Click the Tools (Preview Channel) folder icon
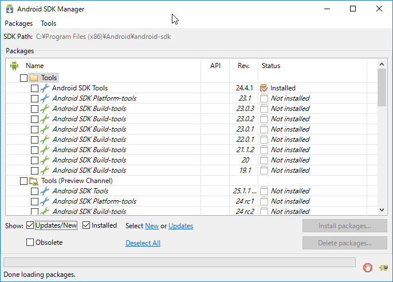Viewport: 393px width, 282px height. (34, 181)
